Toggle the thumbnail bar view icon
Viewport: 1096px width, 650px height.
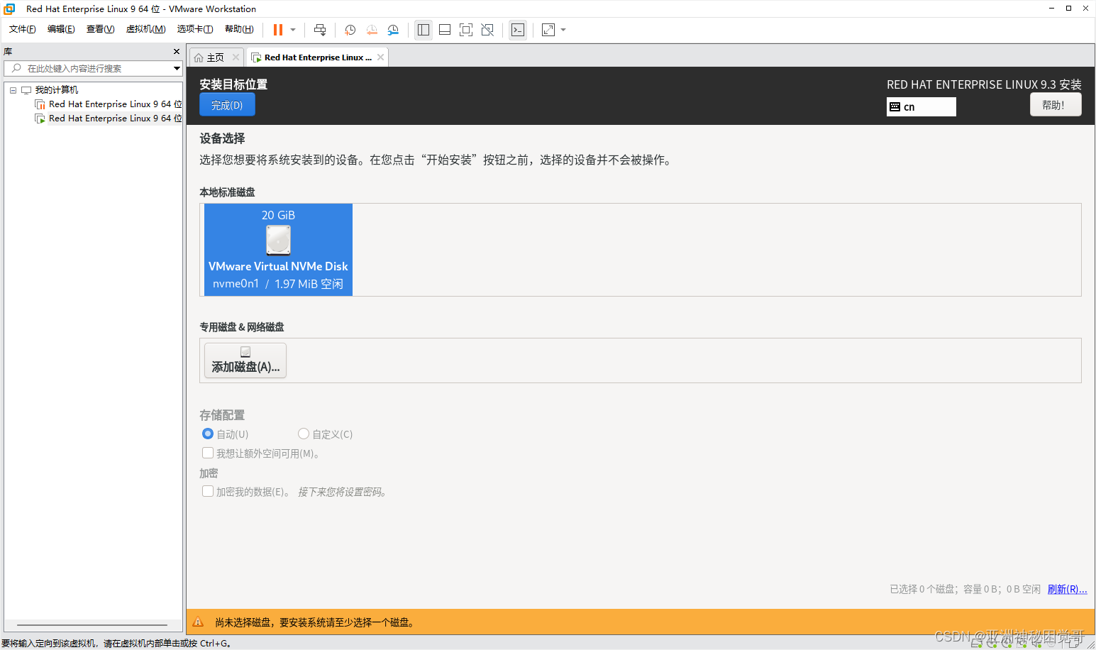[445, 30]
